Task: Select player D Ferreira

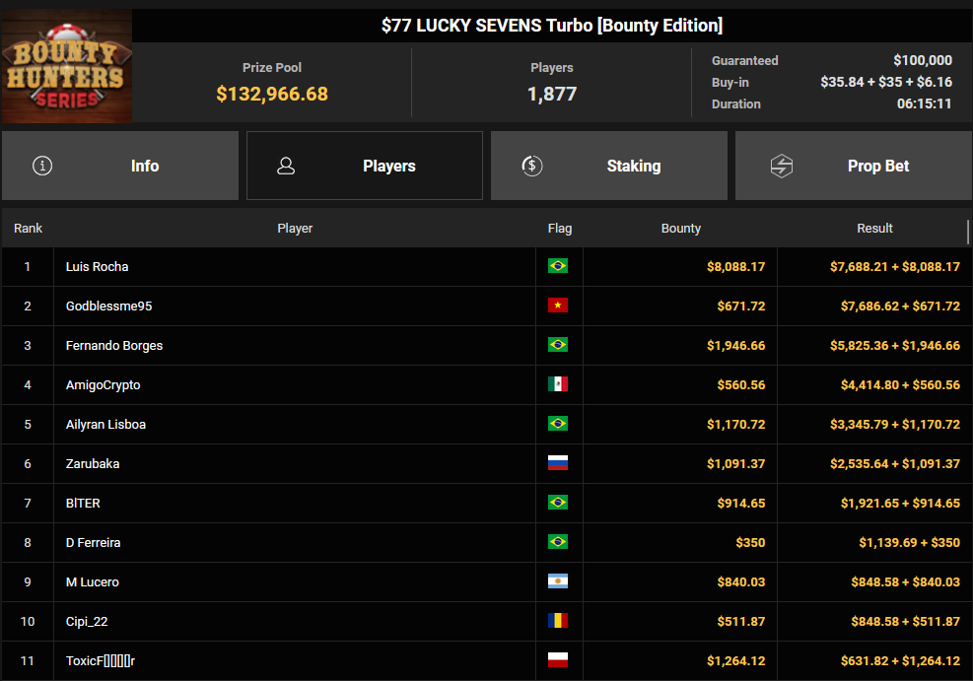Action: (93, 543)
